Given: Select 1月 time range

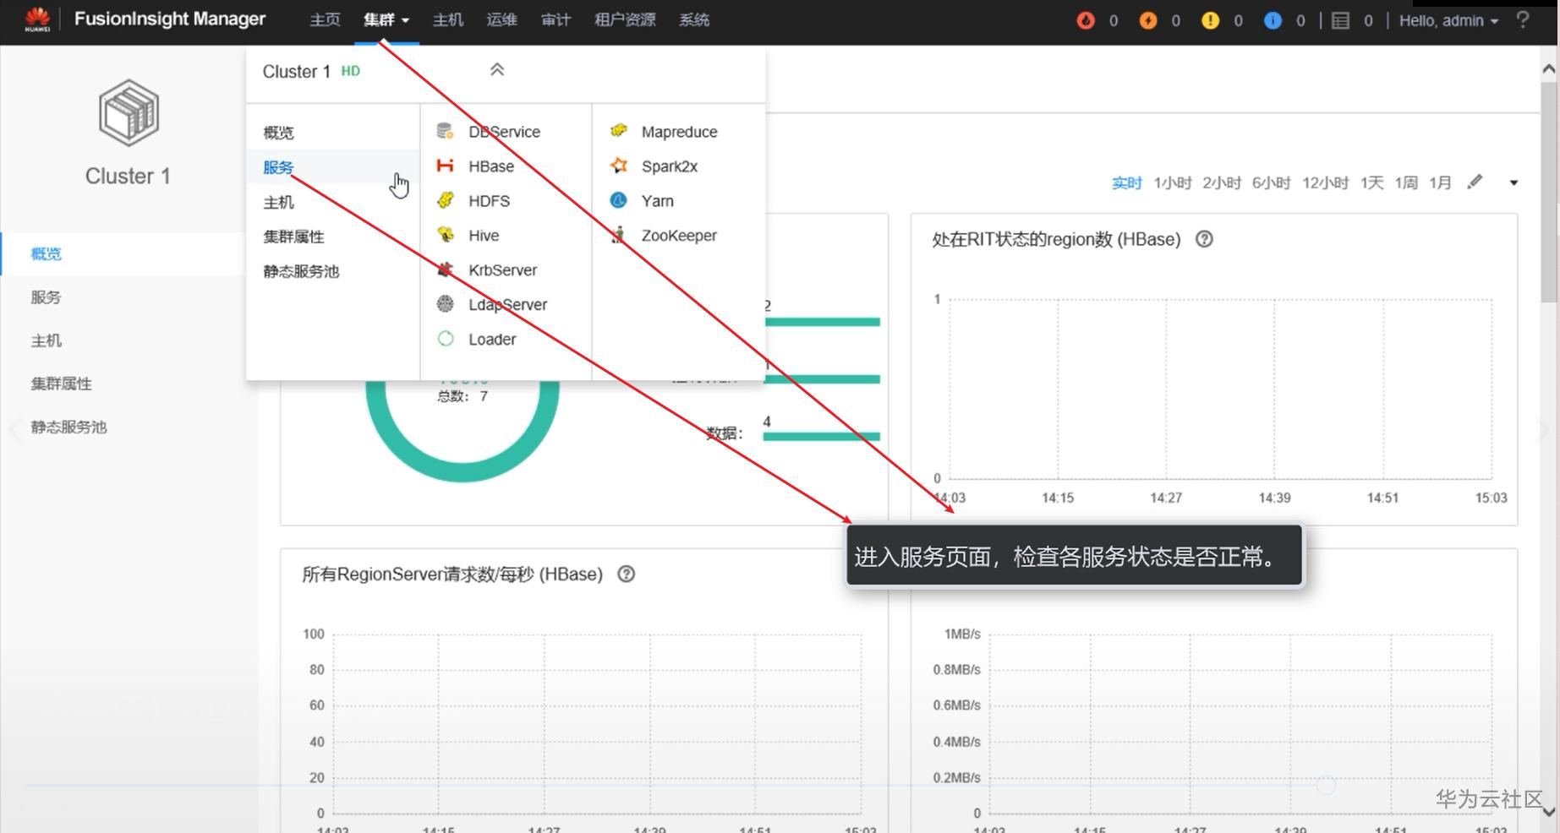Looking at the screenshot, I should coord(1440,182).
